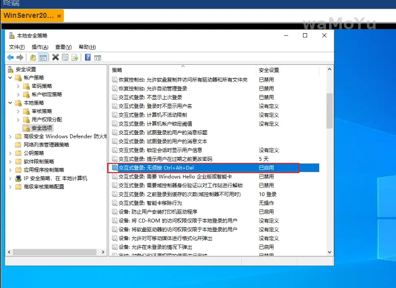396x288 pixels.
Task: Select the 网络列表管理器策略 folder
Action: coord(46,145)
